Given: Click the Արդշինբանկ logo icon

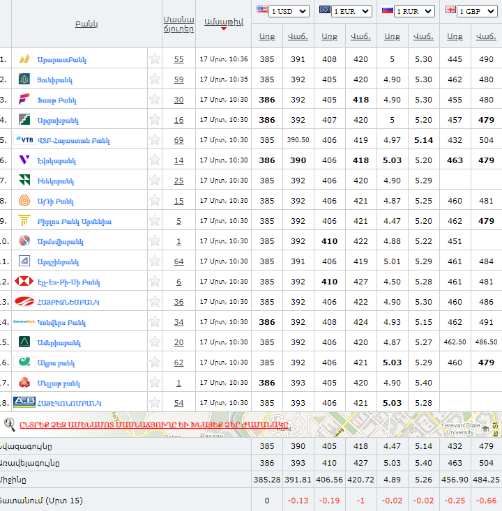Looking at the screenshot, I should tap(24, 261).
